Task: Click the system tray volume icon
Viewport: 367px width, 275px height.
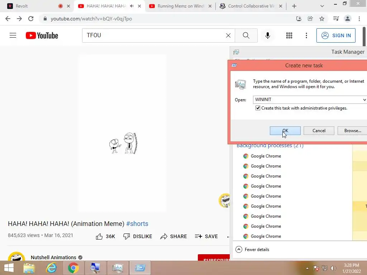Action: pyautogui.click(x=333, y=268)
